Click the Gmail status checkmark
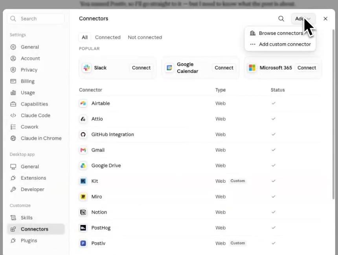Screen dimensions: 338x255 pyautogui.click(x=273, y=150)
